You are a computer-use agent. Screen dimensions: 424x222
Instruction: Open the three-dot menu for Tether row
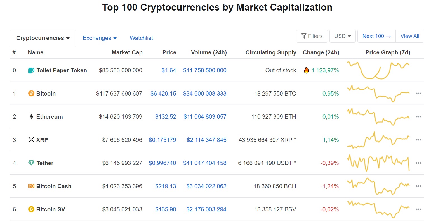tap(418, 163)
